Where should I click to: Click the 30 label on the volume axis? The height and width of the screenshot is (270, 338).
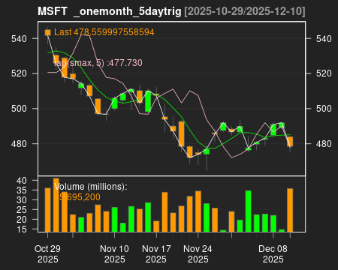21,200
